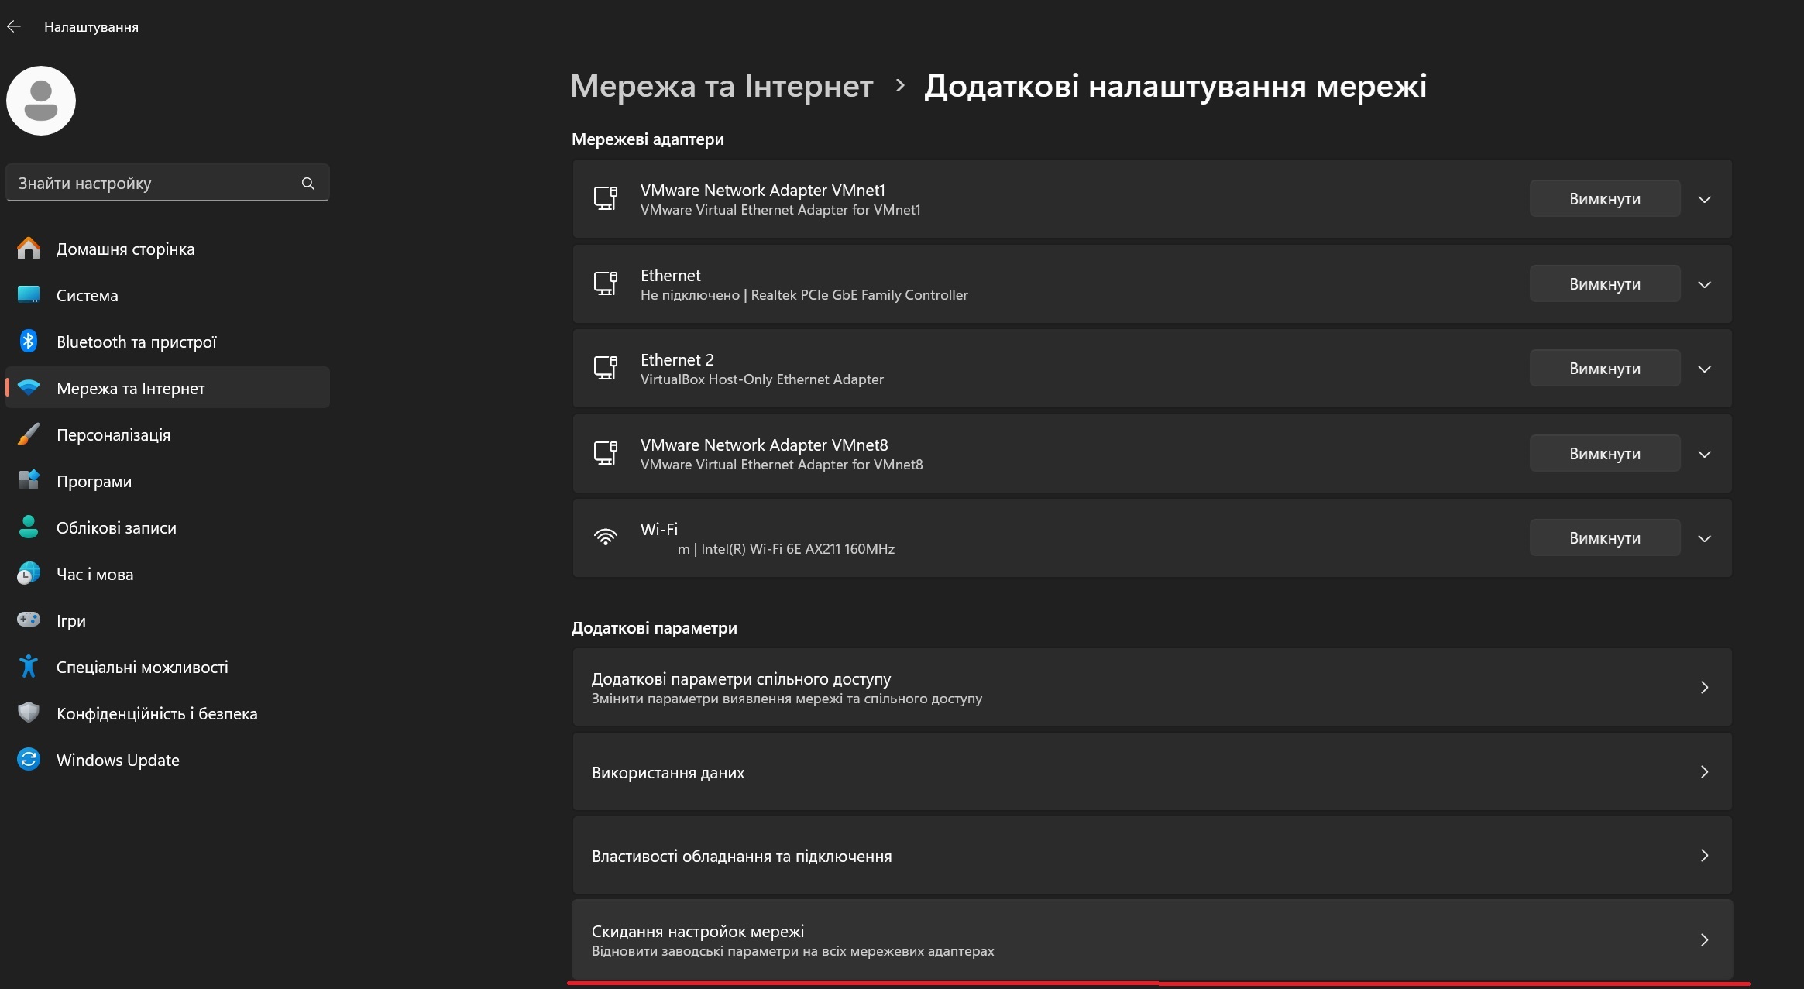The image size is (1804, 989).
Task: Click the back arrow in Settings header
Action: [14, 27]
